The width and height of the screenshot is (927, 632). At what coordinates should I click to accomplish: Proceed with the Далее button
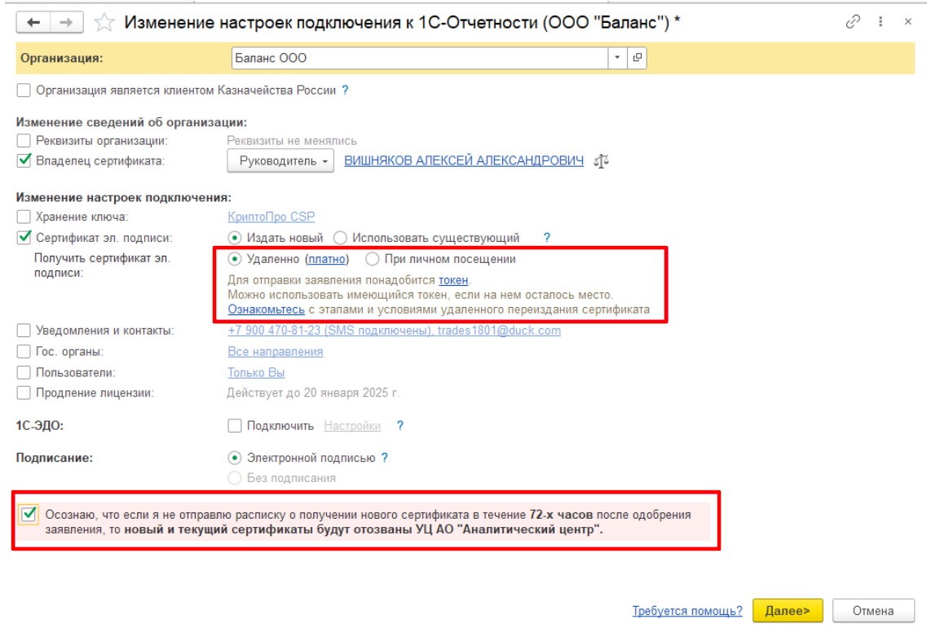[788, 611]
